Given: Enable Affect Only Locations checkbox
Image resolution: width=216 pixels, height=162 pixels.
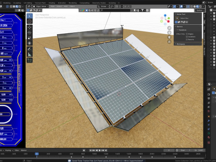Looking at the screenshot, I should point(187,37).
